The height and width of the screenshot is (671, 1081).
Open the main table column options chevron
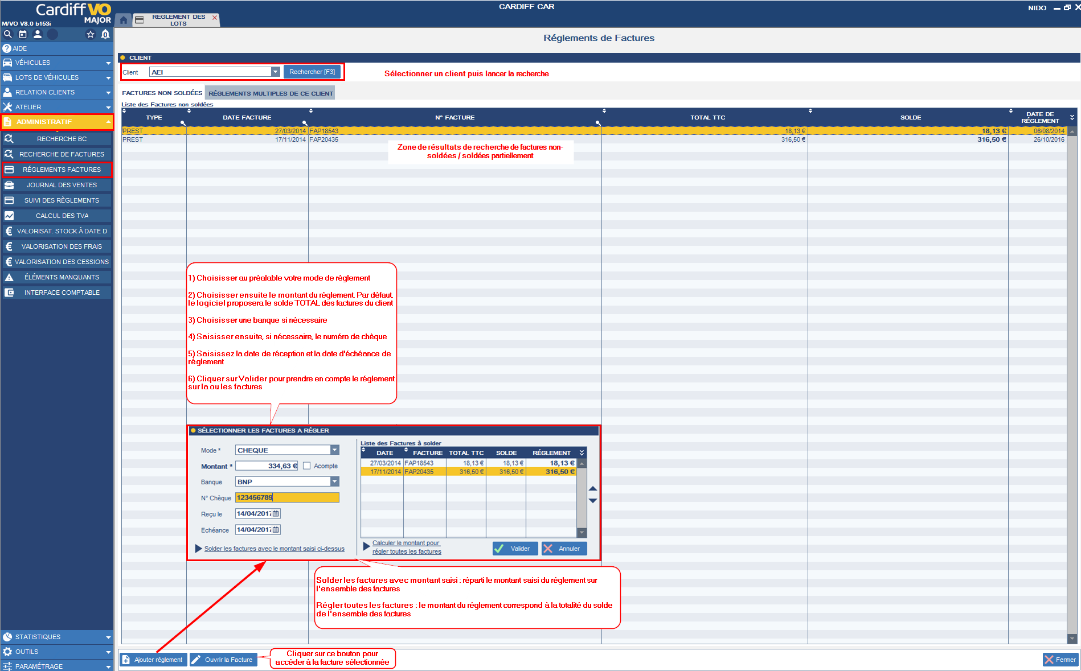[1072, 117]
